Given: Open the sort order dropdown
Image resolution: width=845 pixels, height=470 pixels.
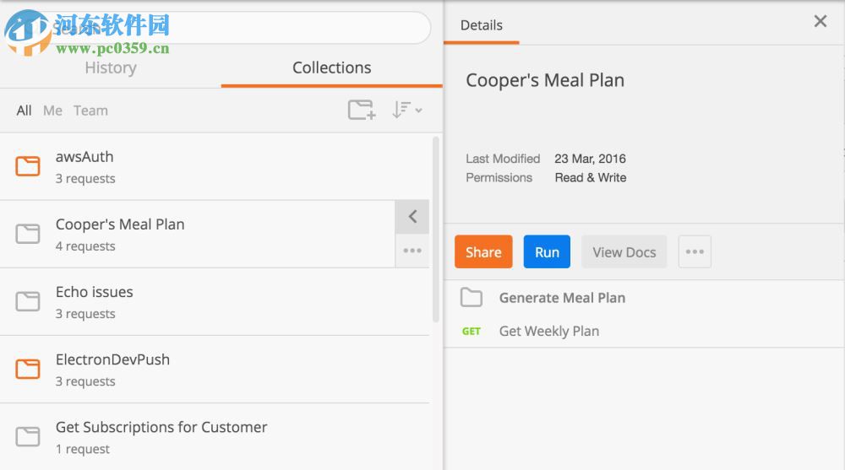Looking at the screenshot, I should (x=406, y=110).
